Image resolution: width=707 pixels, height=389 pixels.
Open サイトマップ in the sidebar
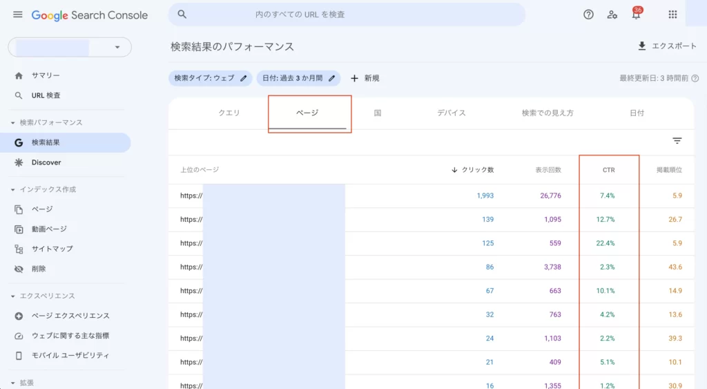tap(52, 249)
